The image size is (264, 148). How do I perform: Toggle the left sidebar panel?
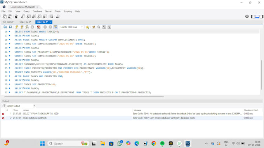click(253, 16)
